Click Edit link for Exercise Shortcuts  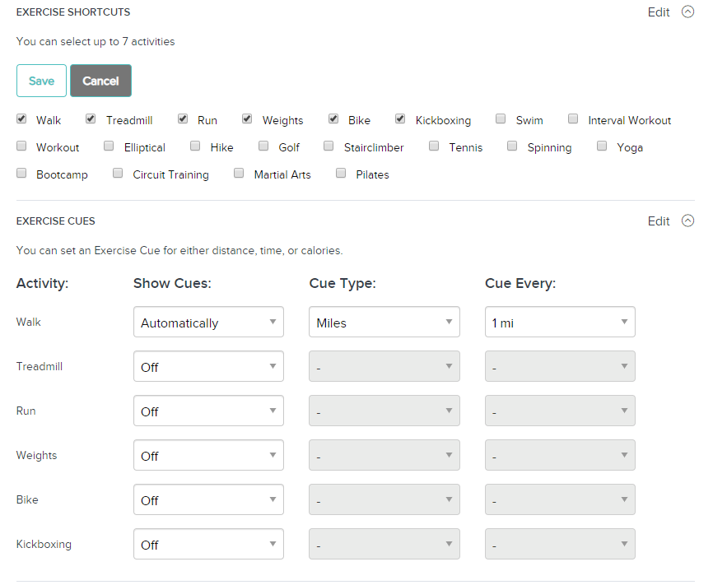[x=658, y=12]
